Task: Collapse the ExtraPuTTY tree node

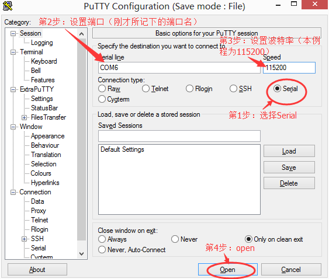Action: (x=13, y=89)
